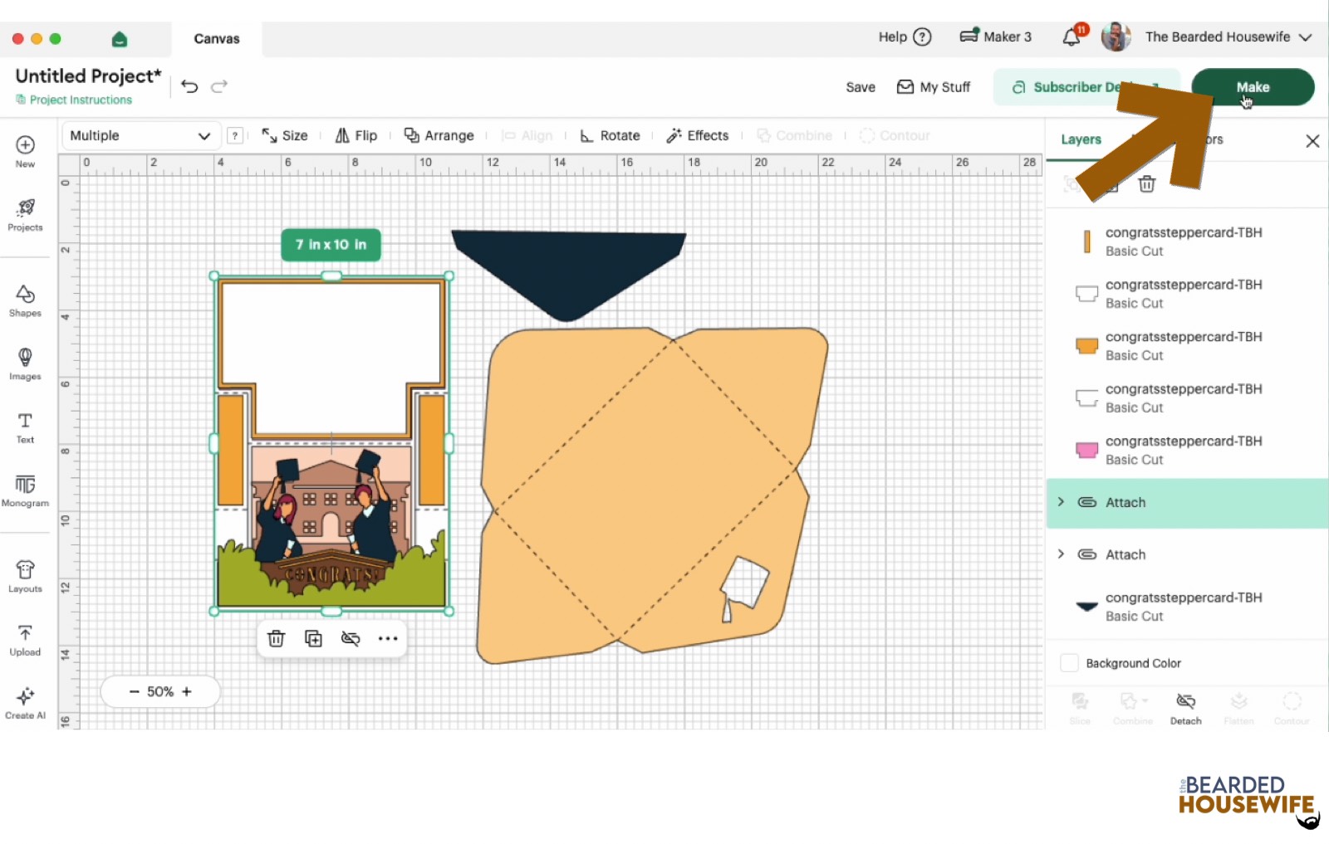The image size is (1329, 844).
Task: Select the orange envelope shape on canvas
Action: pos(652,496)
